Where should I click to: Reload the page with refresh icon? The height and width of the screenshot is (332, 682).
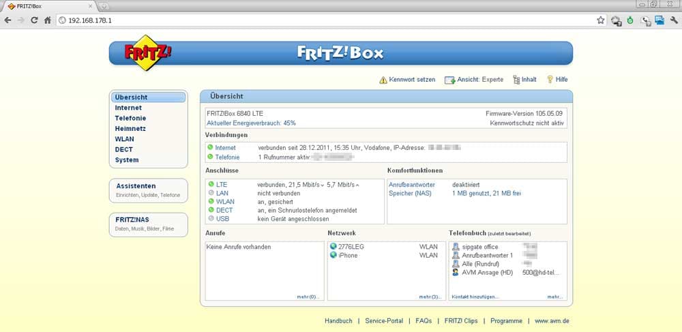coord(34,20)
